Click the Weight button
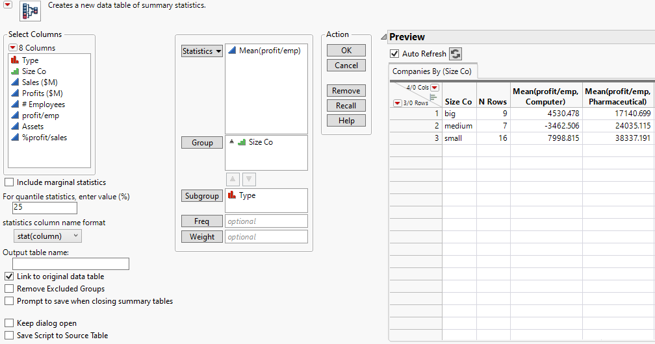Viewport: 655px width, 344px height. (x=201, y=237)
